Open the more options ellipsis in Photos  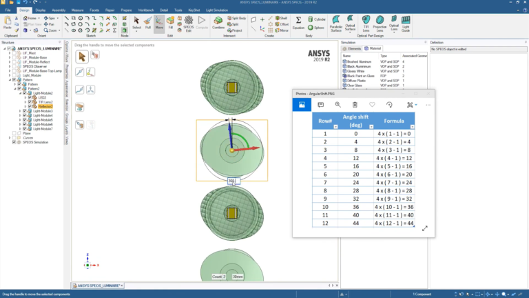(428, 105)
